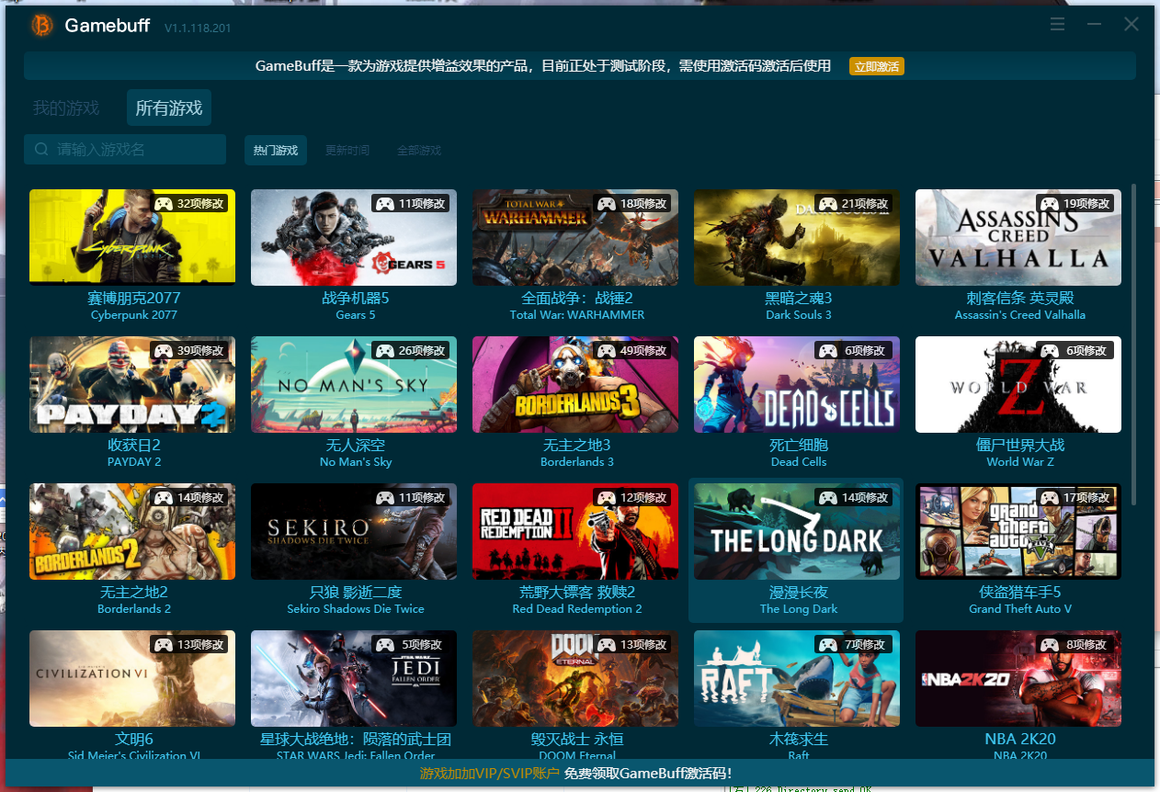
Task: Click the 赛博朋克2077 title text
Action: (134, 298)
